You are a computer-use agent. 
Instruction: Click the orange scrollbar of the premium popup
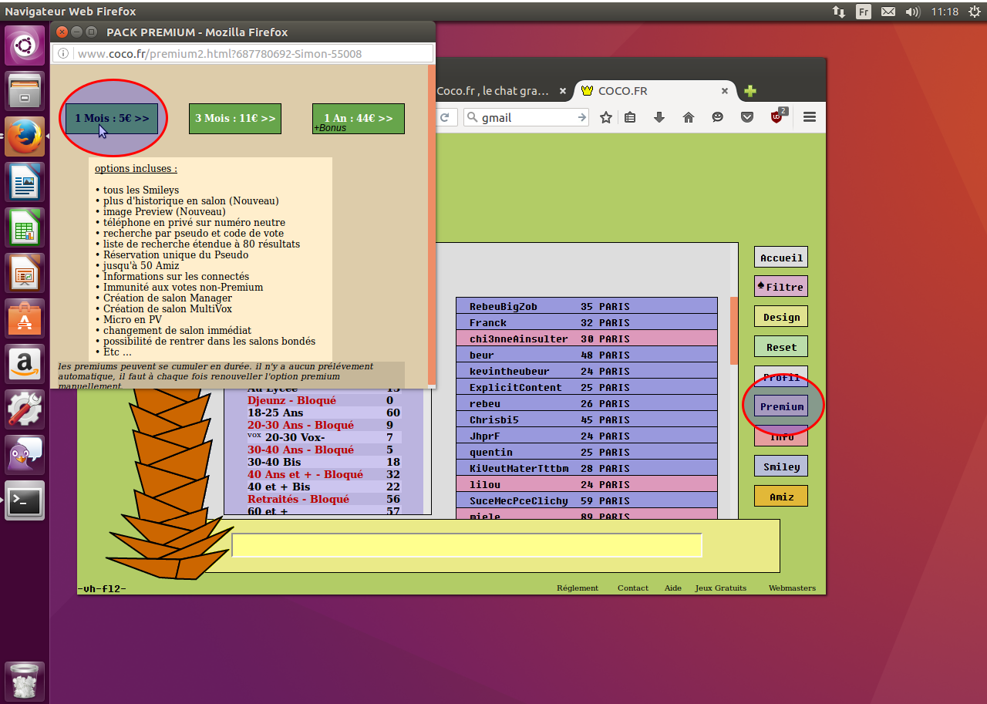coord(432,224)
